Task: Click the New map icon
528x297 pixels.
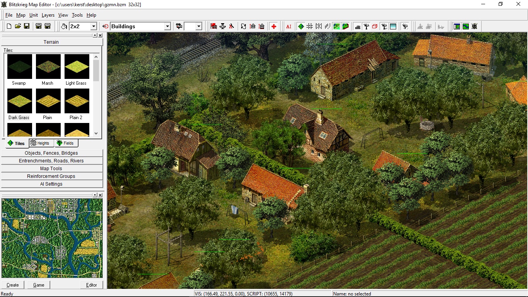Action: point(9,26)
